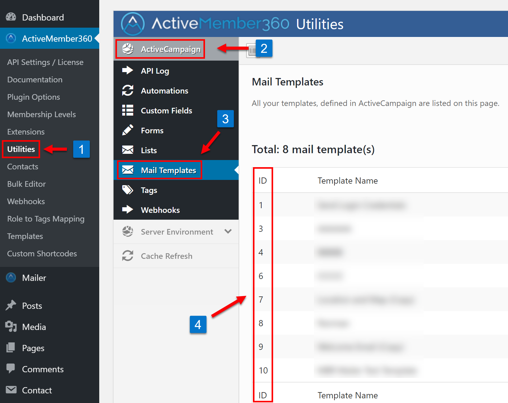The image size is (508, 403).
Task: Click template ID 1 row
Action: [x=380, y=205]
